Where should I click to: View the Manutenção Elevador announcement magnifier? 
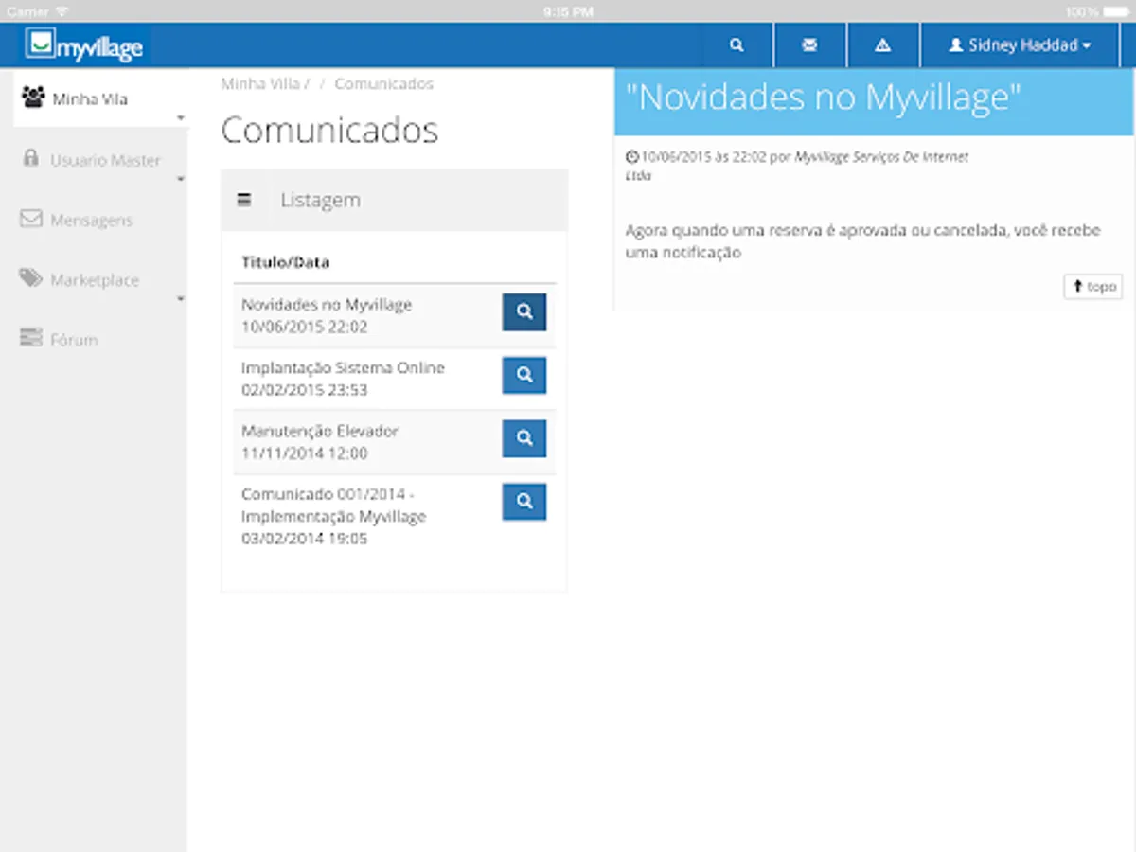[x=524, y=438]
